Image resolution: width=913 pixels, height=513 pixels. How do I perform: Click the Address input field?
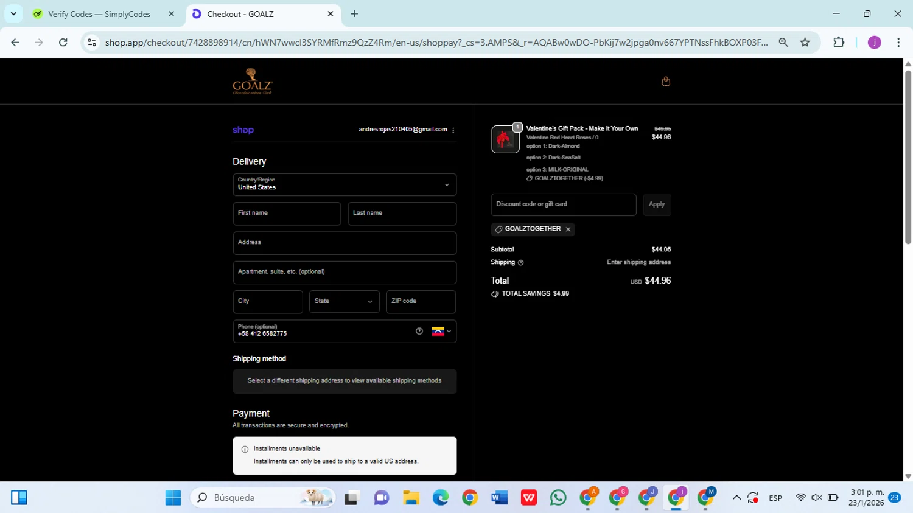[x=345, y=243]
